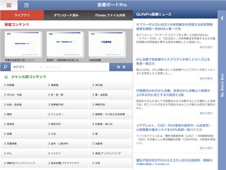
Task: Open the がん治療で放射線やシスプラチン news headline
Action: click(x=173, y=62)
